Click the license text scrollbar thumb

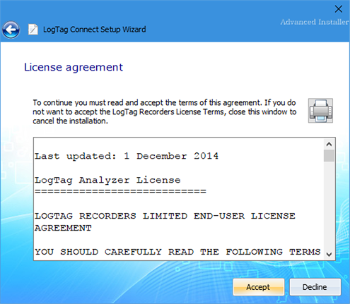tap(329, 156)
